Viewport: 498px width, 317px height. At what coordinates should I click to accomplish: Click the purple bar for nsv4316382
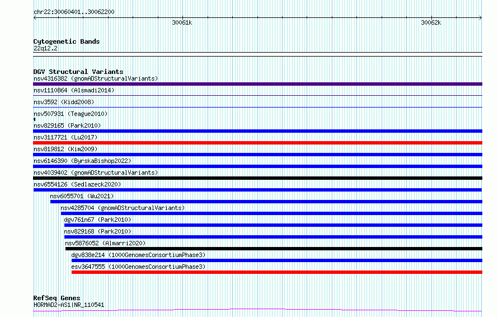tap(257, 84)
